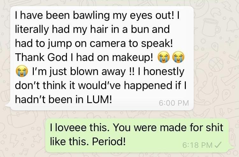The image size is (239, 157).
Task: Click the 6:00 PM timestamp
Action: [174, 103]
